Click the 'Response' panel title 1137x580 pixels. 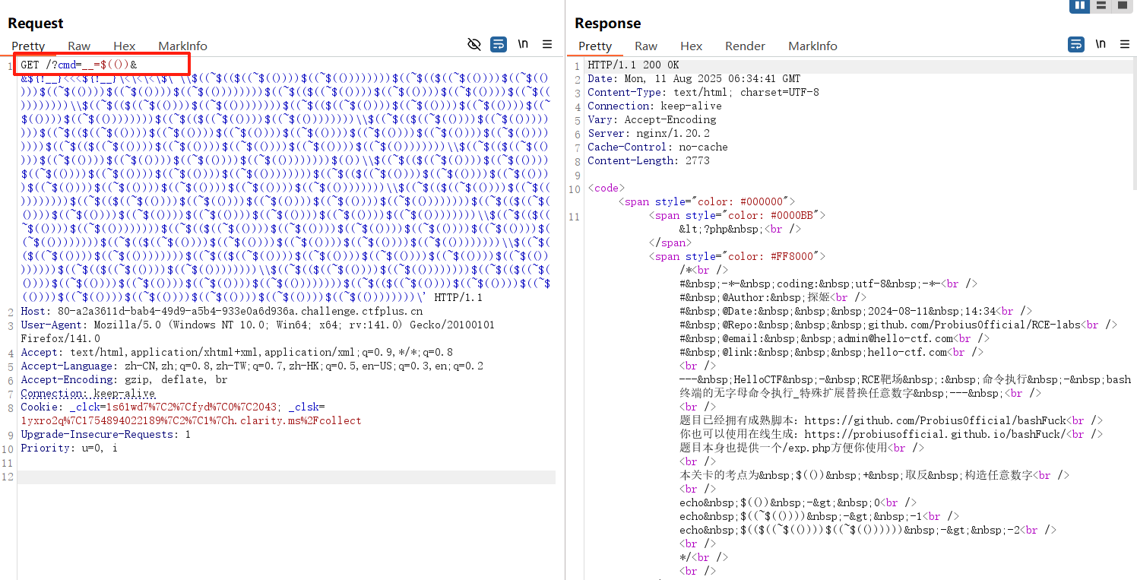607,24
